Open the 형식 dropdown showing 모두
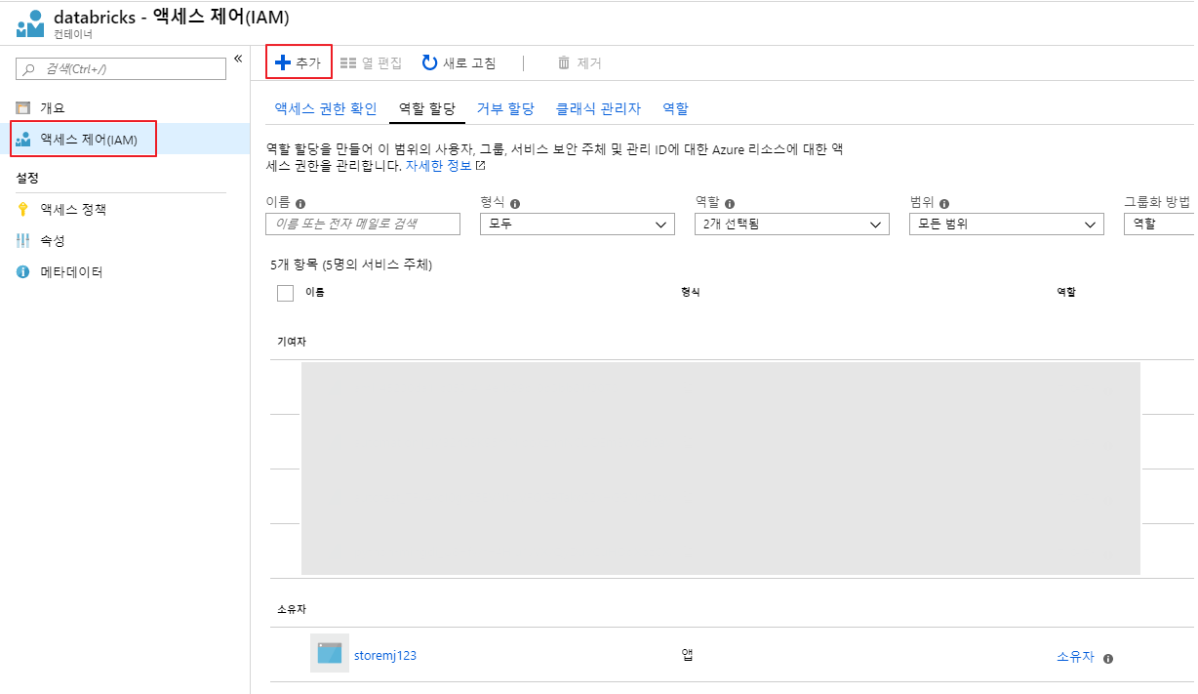Viewport: 1198px width, 694px height. [577, 224]
